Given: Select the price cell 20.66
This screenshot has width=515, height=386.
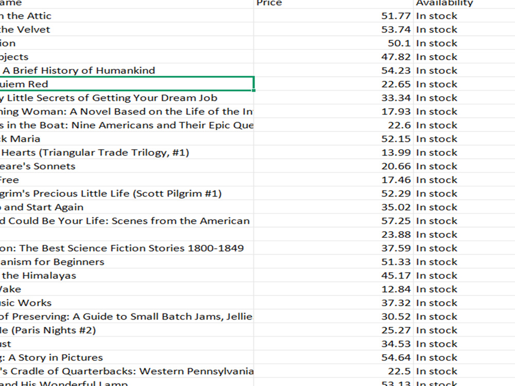Looking at the screenshot, I should [333, 166].
